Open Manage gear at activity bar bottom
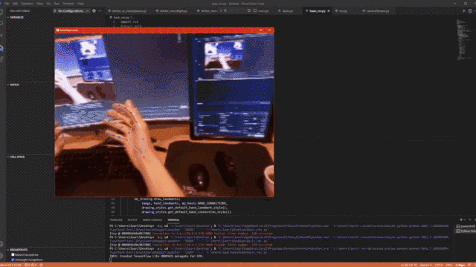 1,256
